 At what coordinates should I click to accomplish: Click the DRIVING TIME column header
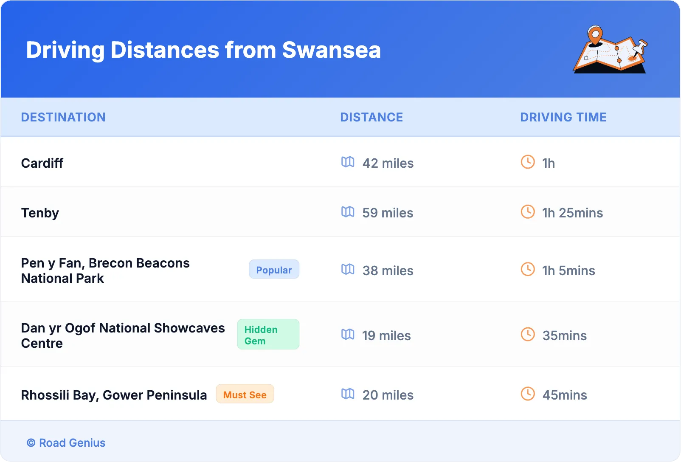563,117
